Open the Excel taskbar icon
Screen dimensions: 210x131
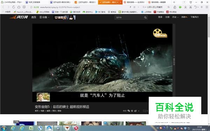[31, 128]
